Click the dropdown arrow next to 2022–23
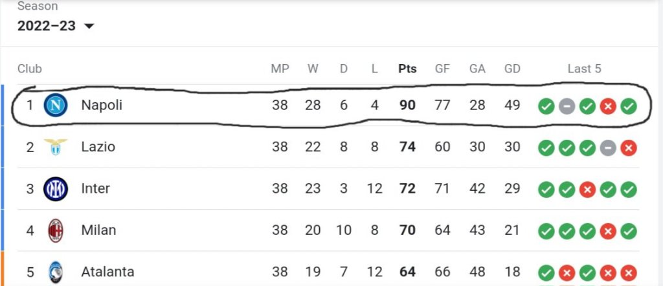The height and width of the screenshot is (286, 663). click(89, 27)
